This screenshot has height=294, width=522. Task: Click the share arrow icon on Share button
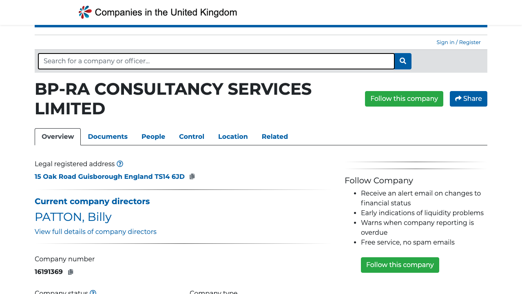[x=458, y=98]
